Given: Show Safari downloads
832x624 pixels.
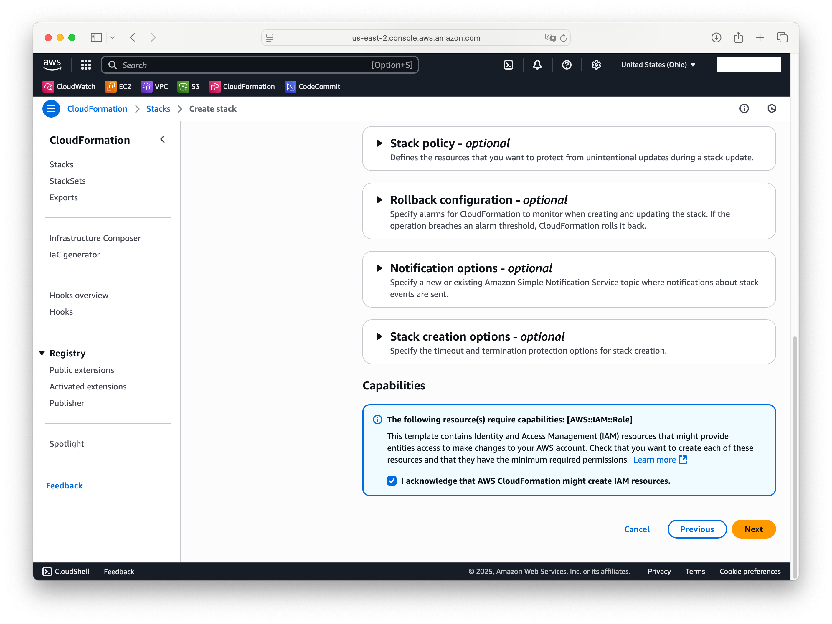Looking at the screenshot, I should pos(716,38).
